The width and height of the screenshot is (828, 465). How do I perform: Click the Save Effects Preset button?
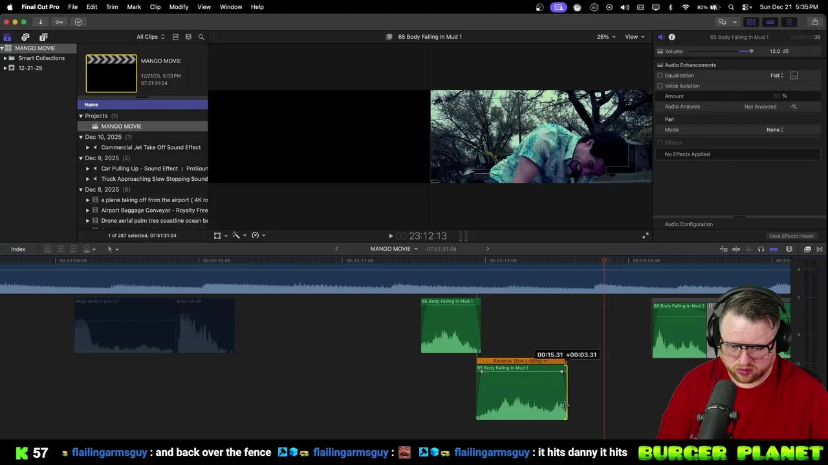791,236
